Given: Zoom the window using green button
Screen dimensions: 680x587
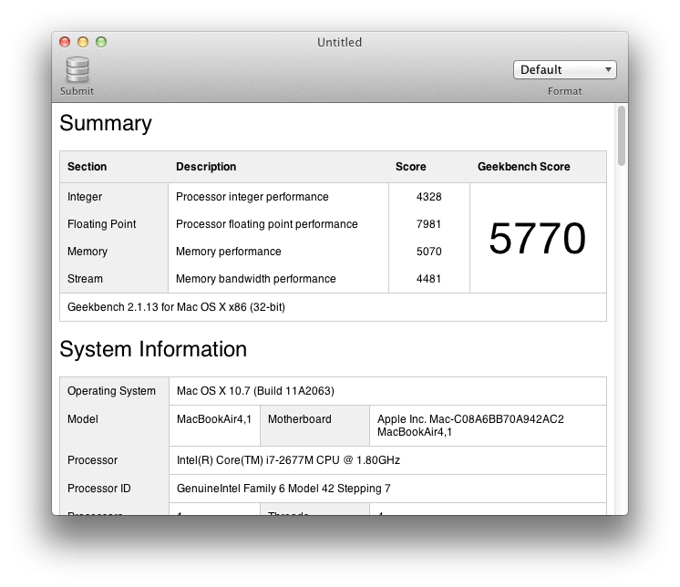Looking at the screenshot, I should tap(101, 42).
